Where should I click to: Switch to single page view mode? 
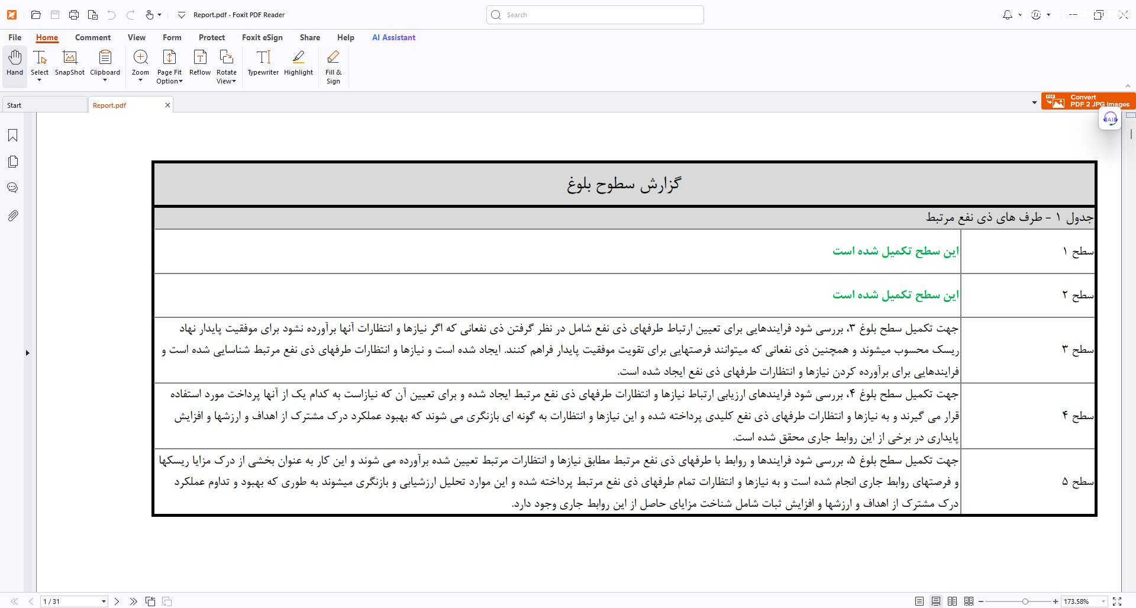click(919, 601)
